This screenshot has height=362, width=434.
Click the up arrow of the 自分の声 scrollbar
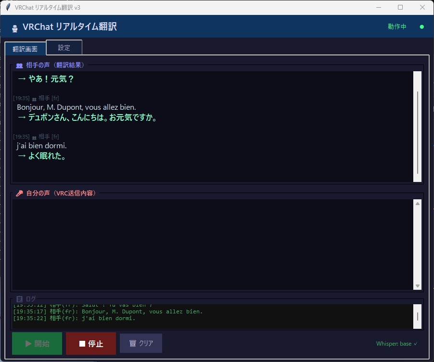point(418,204)
